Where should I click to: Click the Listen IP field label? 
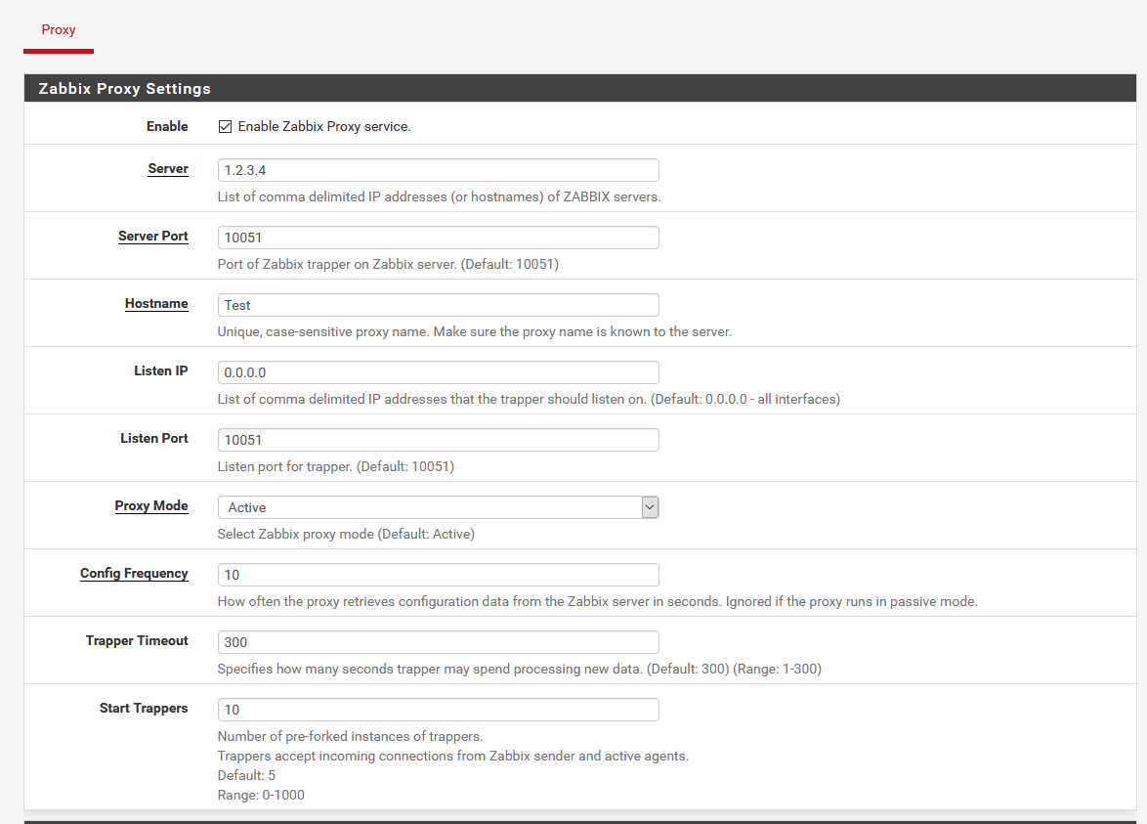point(161,371)
